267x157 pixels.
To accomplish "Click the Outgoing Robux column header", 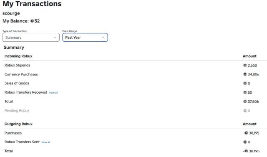I will click(x=18, y=124).
